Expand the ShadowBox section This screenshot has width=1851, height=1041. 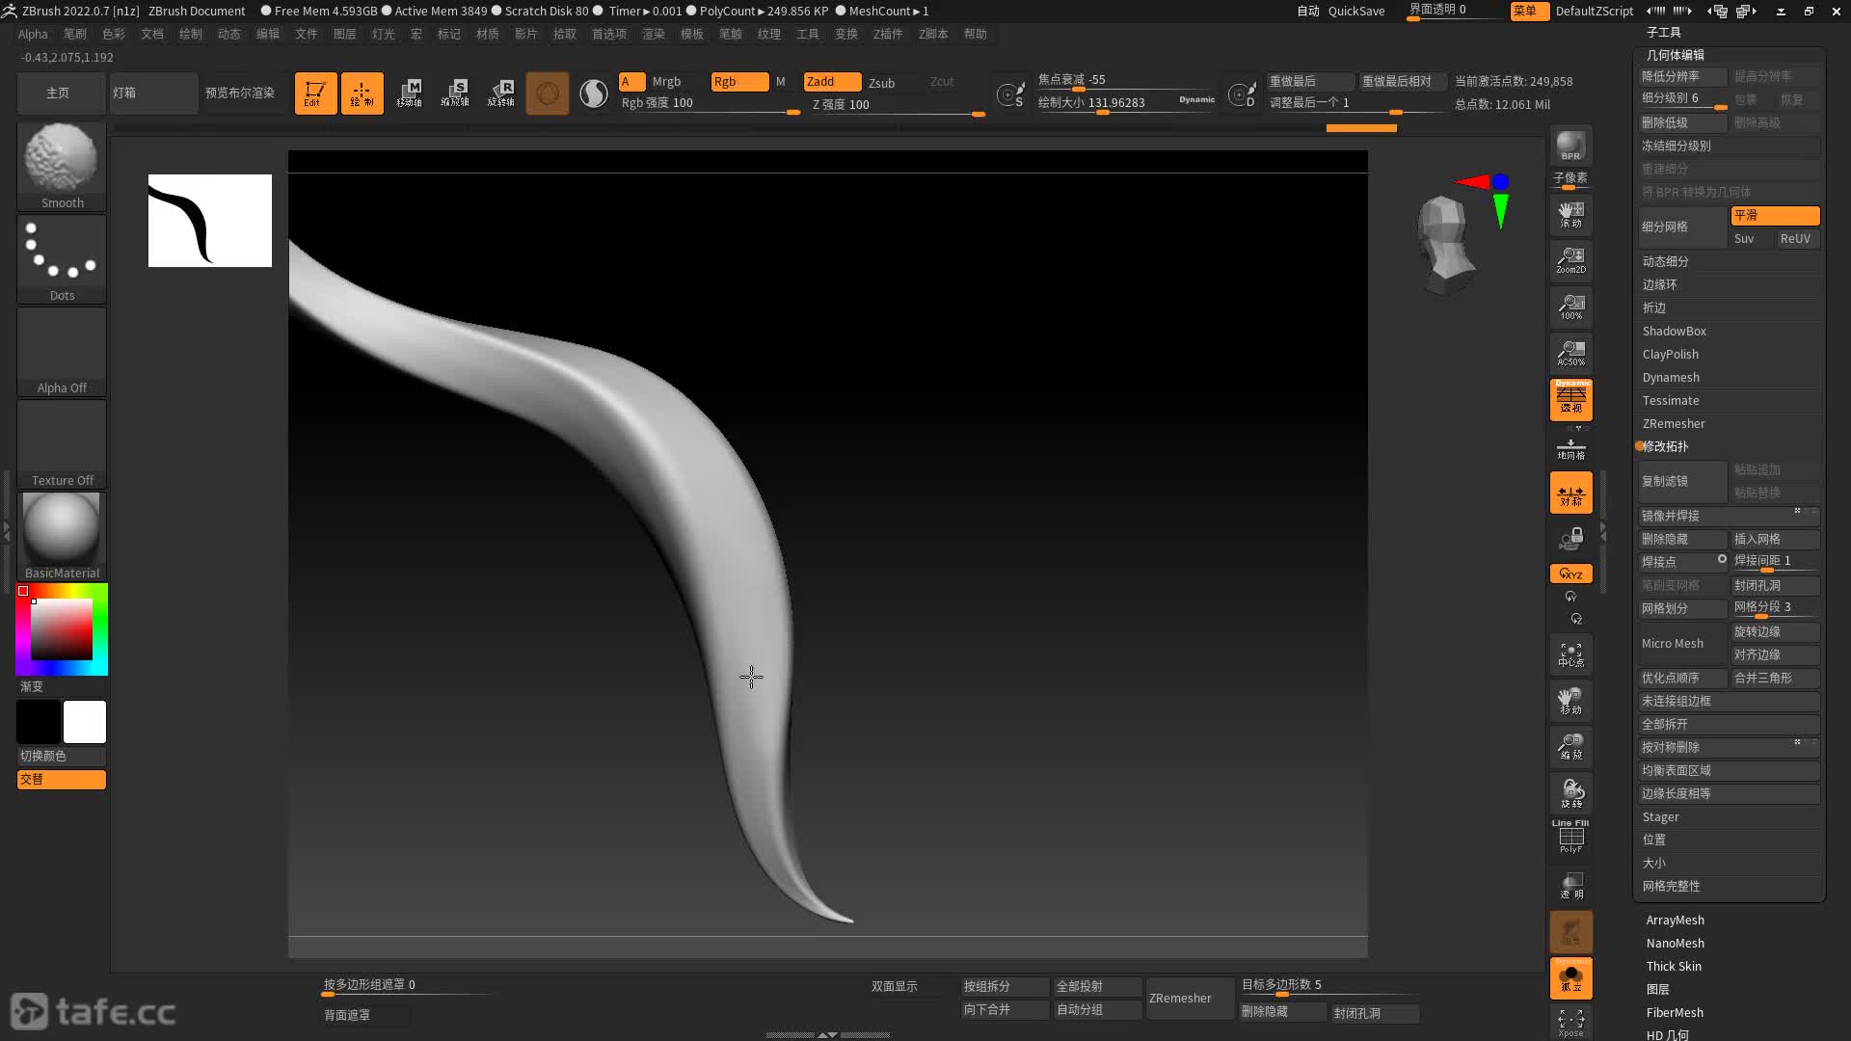tap(1674, 332)
